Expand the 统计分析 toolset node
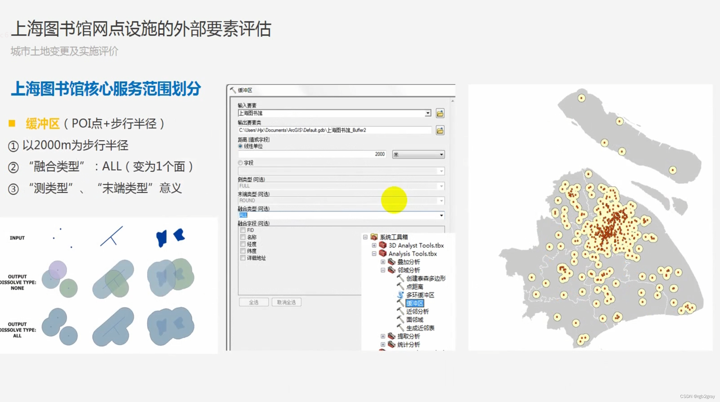Image resolution: width=720 pixels, height=402 pixels. 383,344
